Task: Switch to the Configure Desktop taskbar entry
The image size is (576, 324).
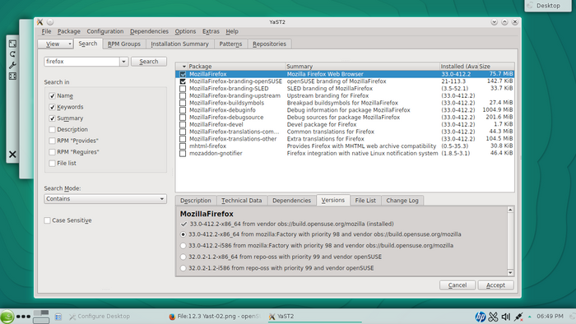Action: [x=100, y=317]
